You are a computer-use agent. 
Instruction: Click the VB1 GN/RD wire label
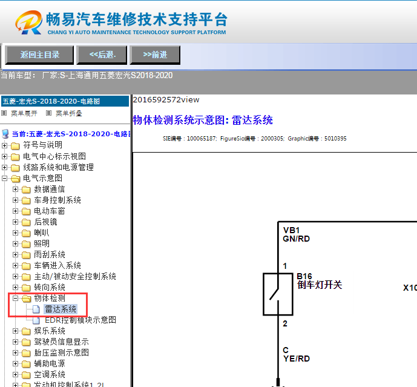click(297, 234)
